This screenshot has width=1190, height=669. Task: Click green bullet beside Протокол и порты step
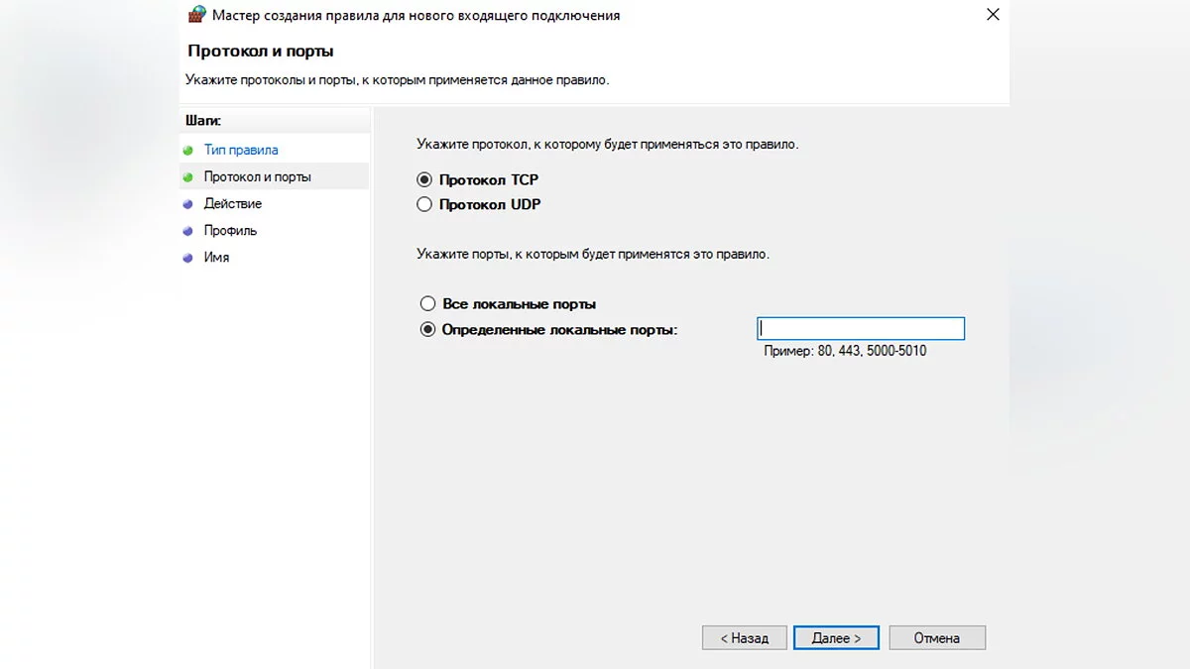187,177
